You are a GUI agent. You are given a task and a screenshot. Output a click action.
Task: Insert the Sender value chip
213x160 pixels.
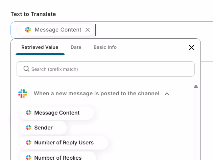pyautogui.click(x=43, y=128)
